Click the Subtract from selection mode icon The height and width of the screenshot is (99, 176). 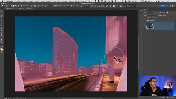[x=16, y=6]
